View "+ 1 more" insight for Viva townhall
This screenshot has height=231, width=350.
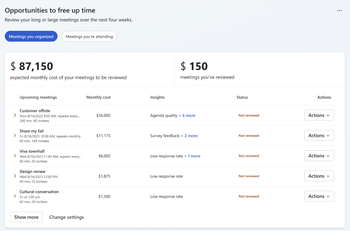click(192, 156)
